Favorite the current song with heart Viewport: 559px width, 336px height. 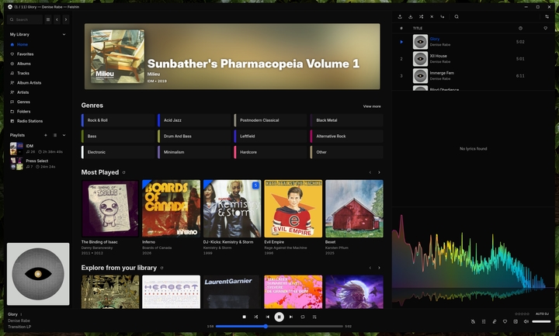click(505, 321)
